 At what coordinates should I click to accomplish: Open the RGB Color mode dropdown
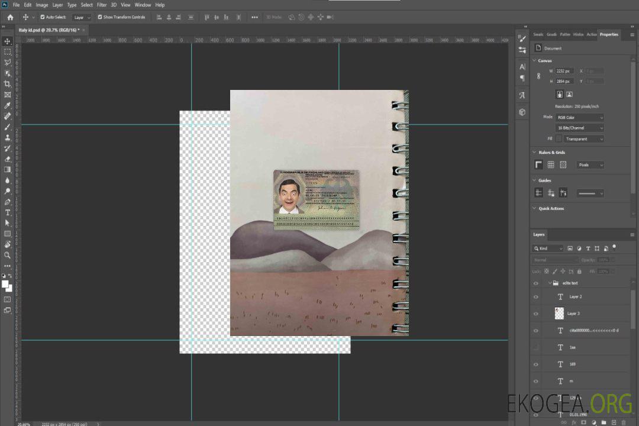[579, 117]
